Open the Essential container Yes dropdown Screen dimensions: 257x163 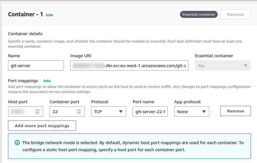[223, 66]
